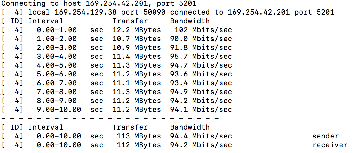Click the 11.1 MBytes transfer value

point(136,83)
